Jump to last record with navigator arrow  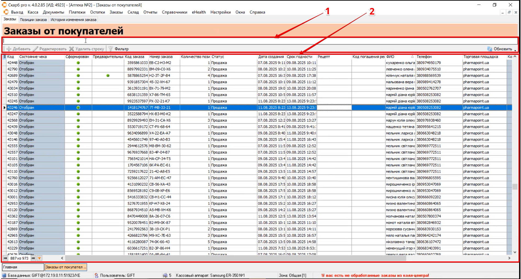point(33,258)
